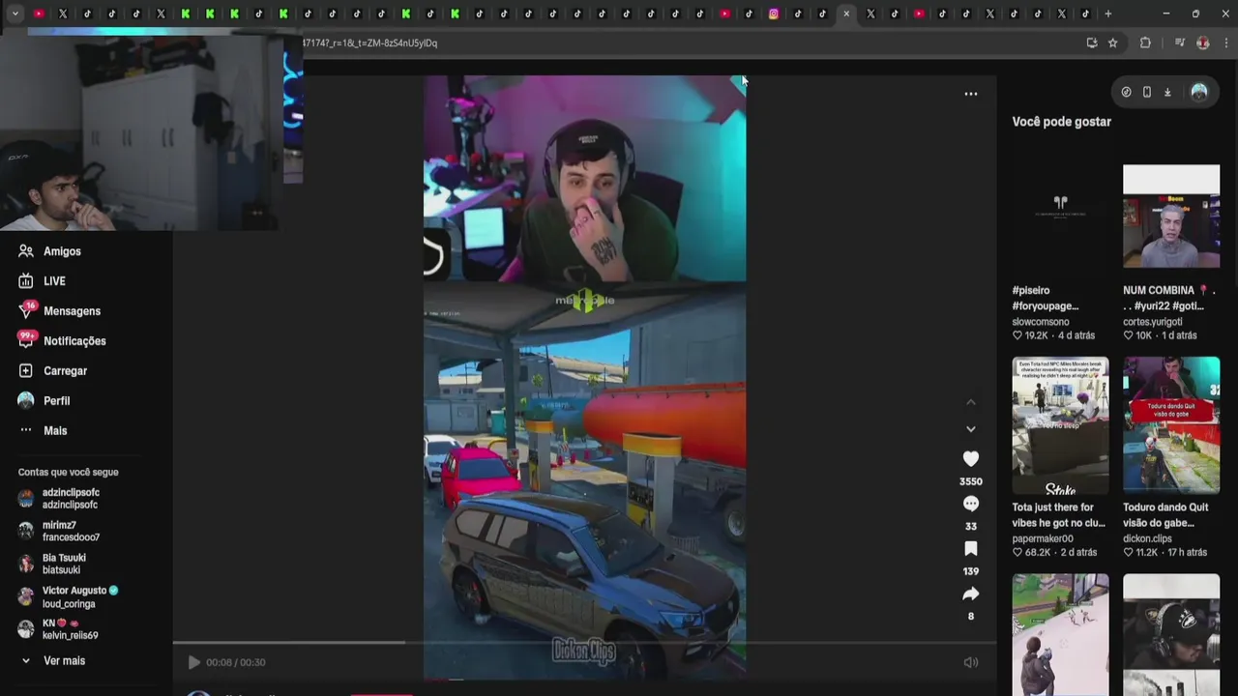Open a new tab with plus button
The image size is (1238, 696).
1108,14
